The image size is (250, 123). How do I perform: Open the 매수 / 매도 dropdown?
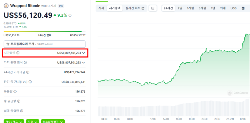pyautogui.click(x=14, y=121)
